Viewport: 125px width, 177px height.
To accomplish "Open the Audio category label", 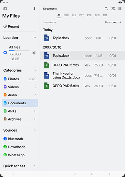I will (x=12, y=95).
